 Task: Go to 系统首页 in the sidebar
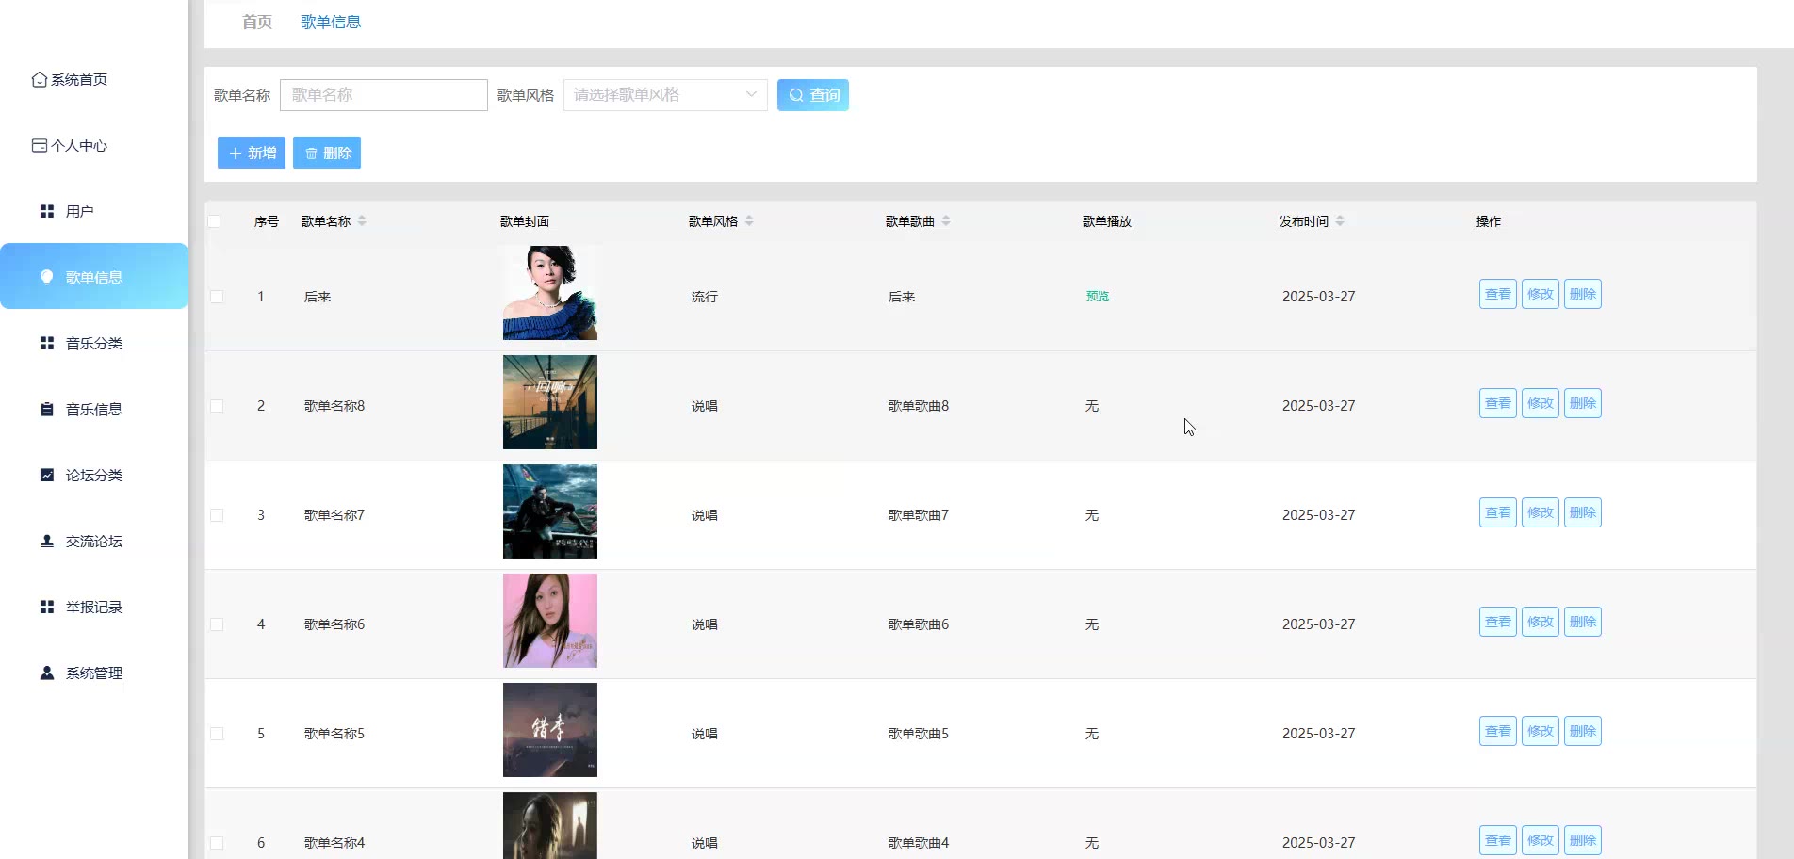(x=94, y=80)
